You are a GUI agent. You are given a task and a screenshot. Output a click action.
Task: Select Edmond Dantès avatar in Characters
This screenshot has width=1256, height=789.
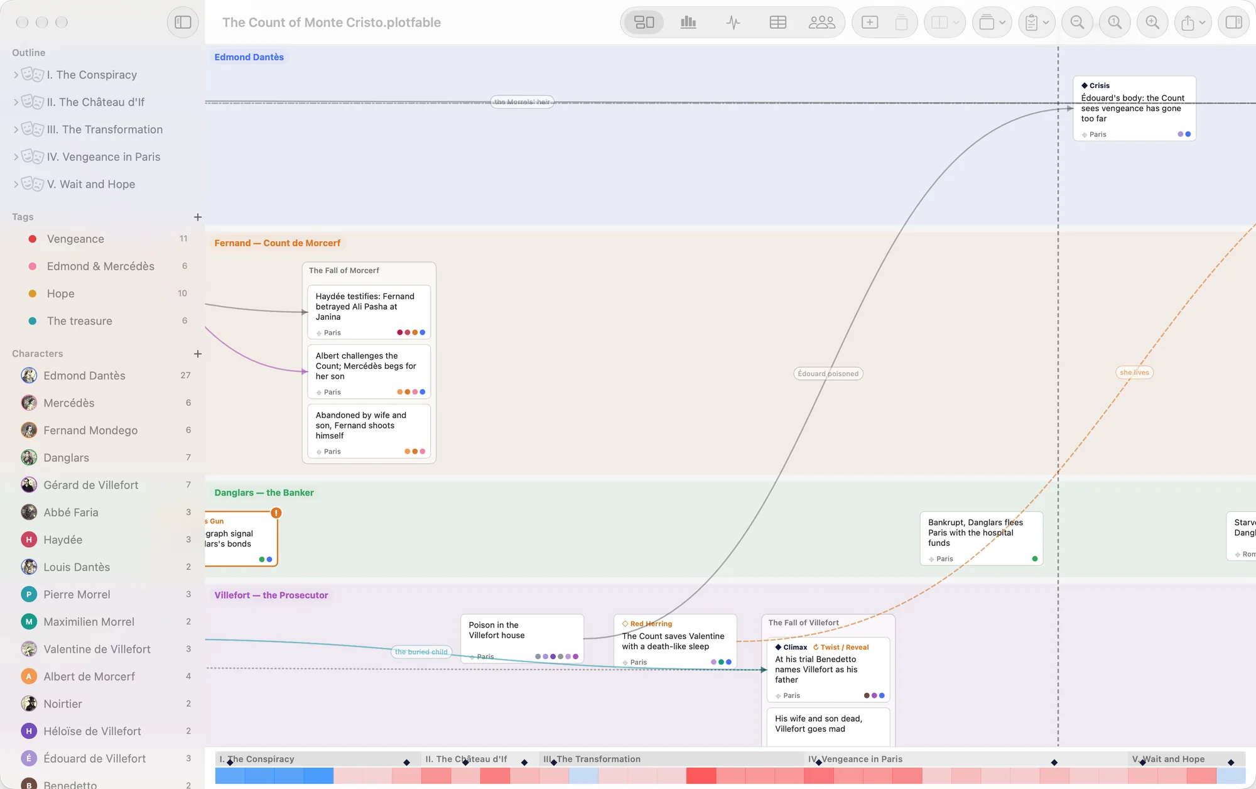[x=29, y=376]
